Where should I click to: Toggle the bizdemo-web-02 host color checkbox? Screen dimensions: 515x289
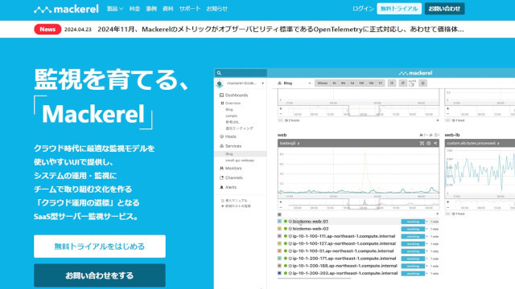(279, 229)
